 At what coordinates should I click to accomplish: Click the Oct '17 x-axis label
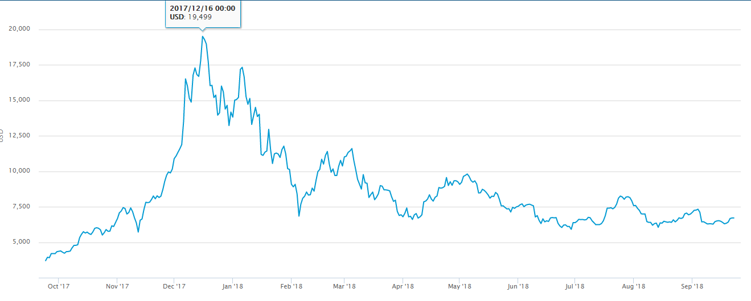(59, 287)
